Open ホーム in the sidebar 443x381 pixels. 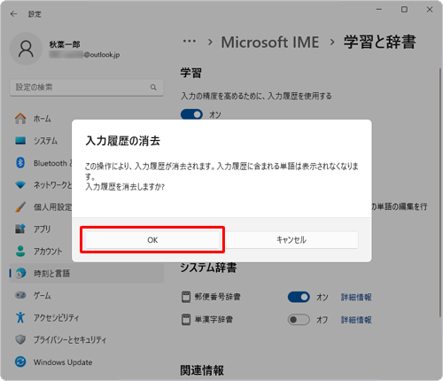click(20, 119)
